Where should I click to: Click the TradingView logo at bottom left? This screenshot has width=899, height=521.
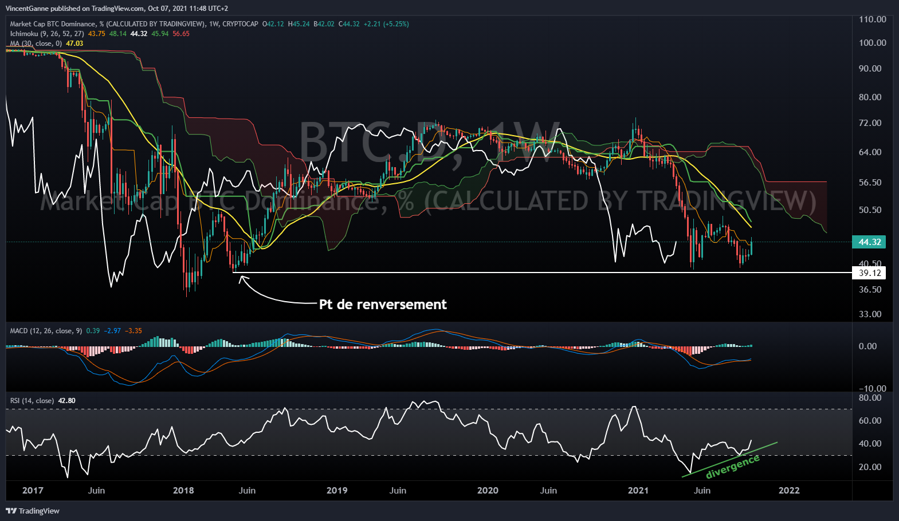[x=33, y=511]
